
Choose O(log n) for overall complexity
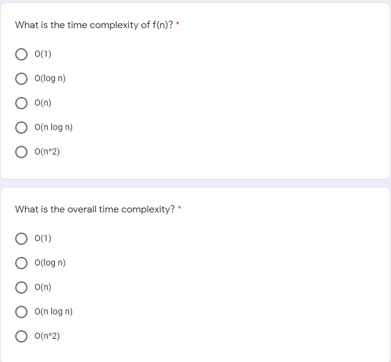point(21,263)
